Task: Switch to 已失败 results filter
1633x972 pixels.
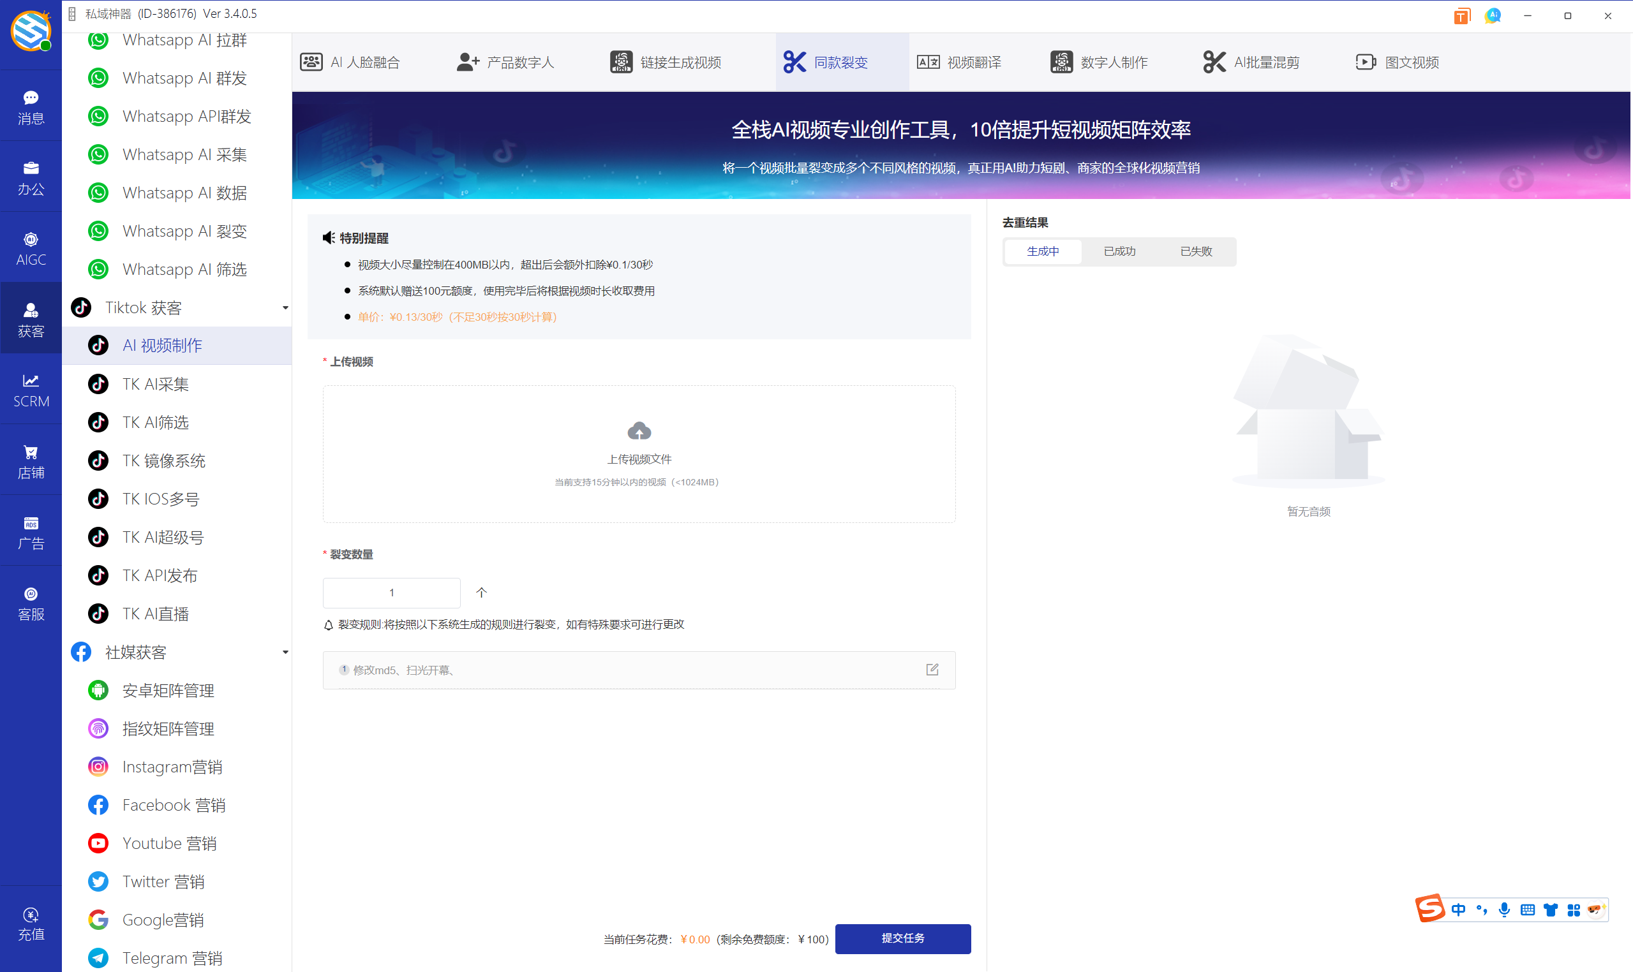Action: click(1196, 251)
